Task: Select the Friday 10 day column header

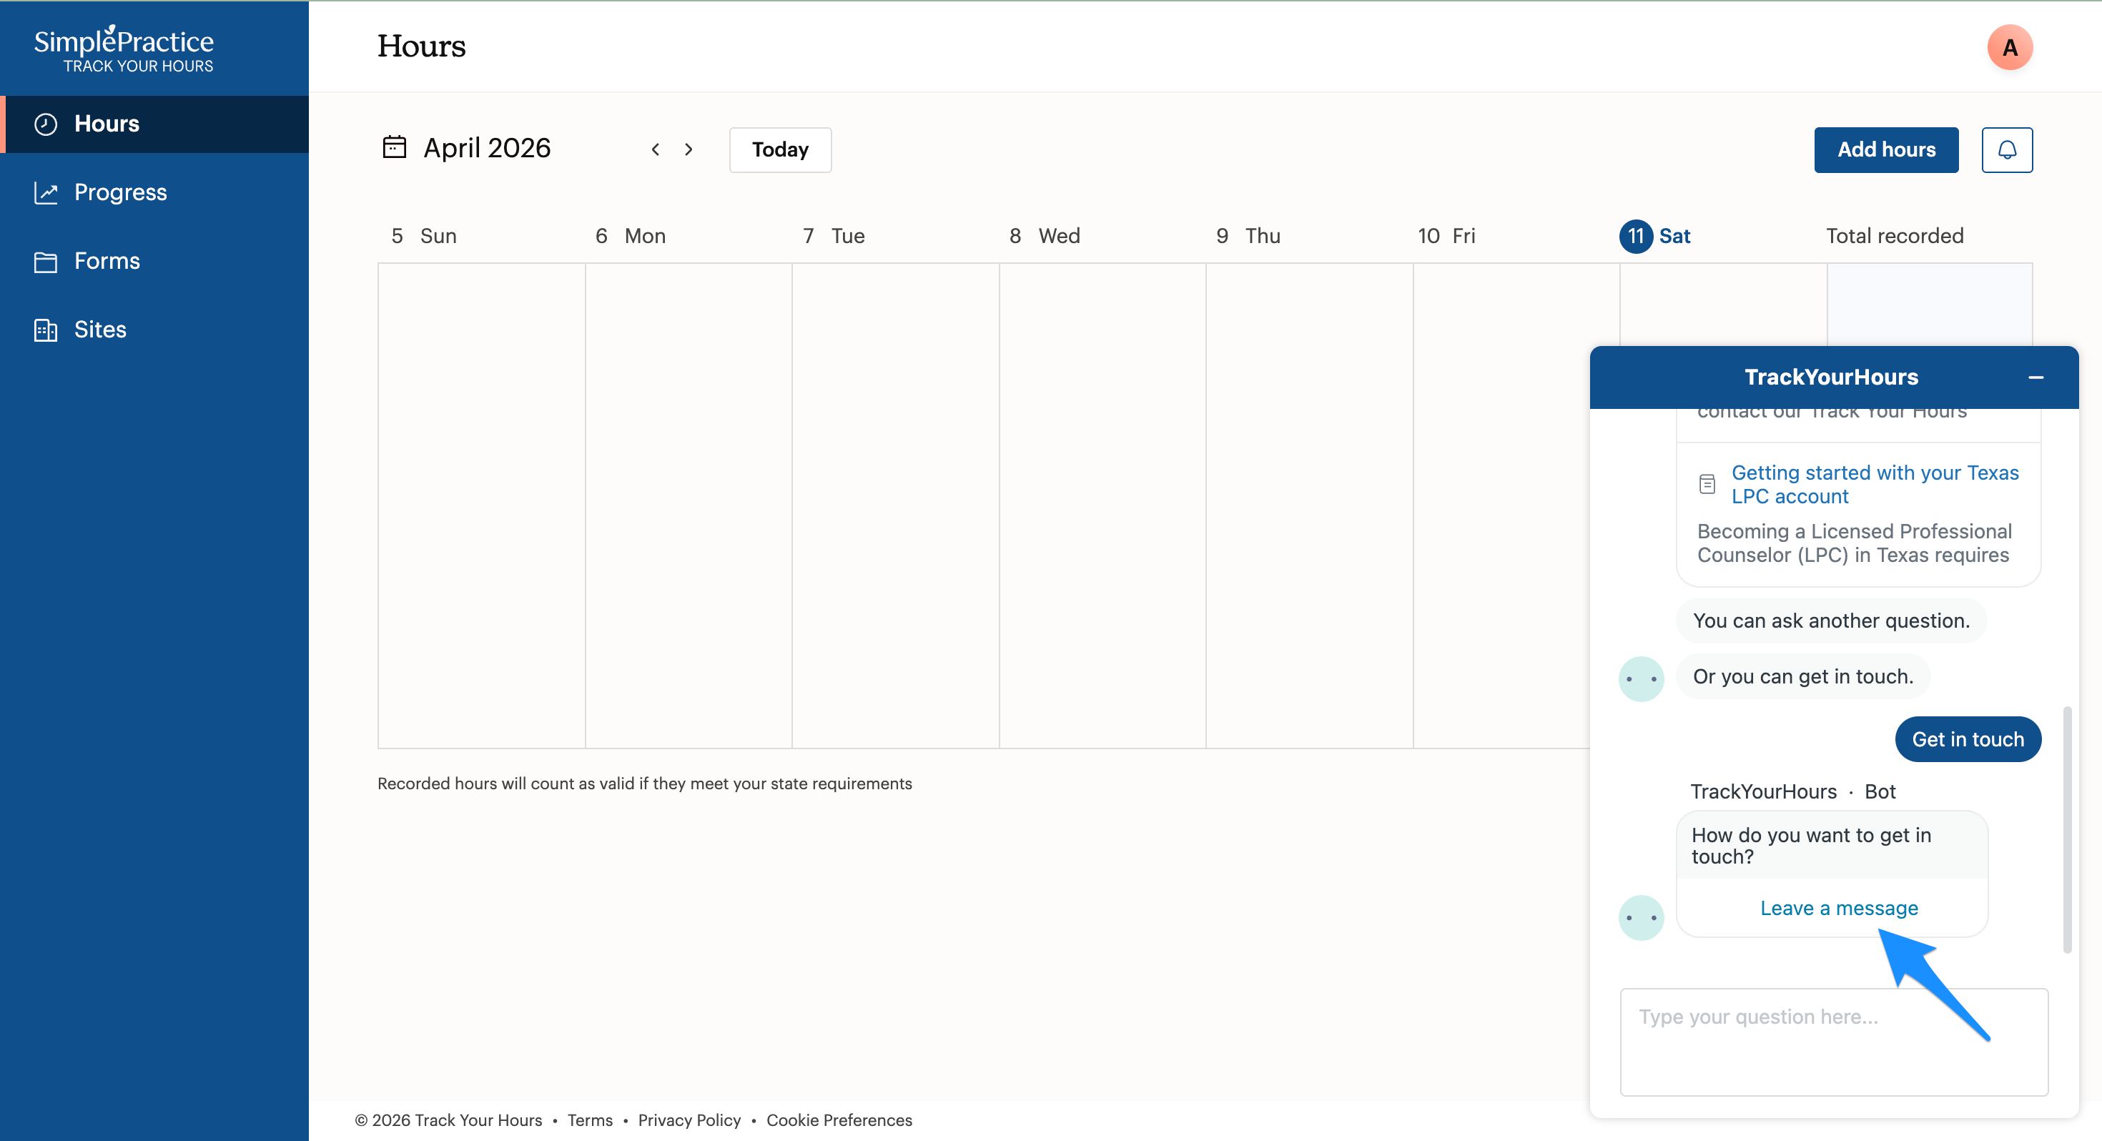Action: point(1447,236)
